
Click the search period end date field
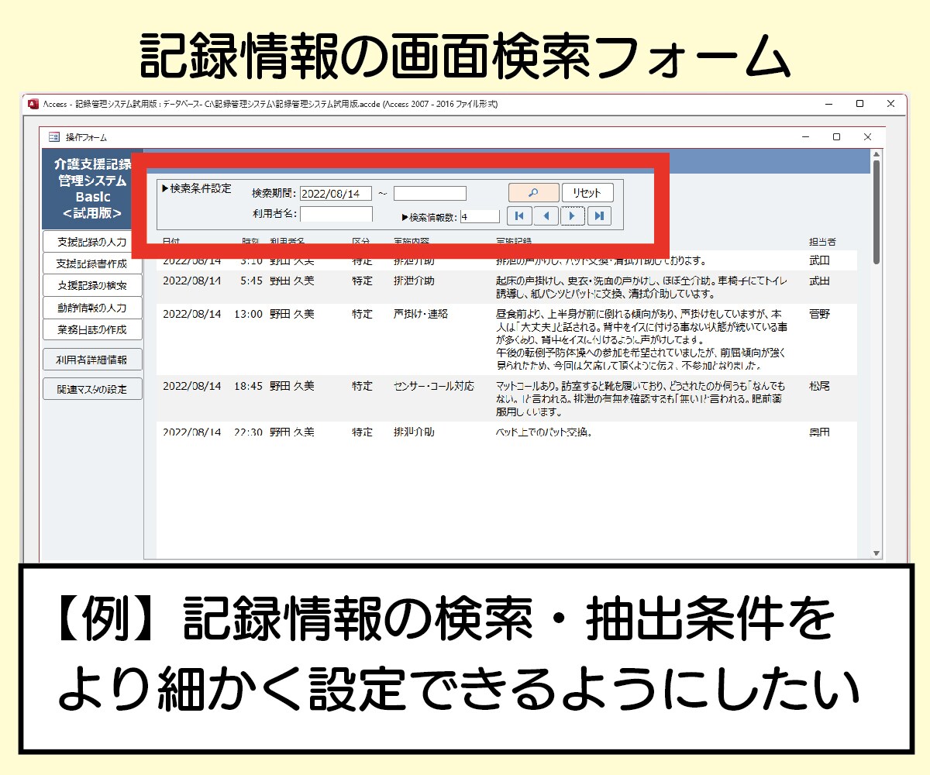coord(430,194)
